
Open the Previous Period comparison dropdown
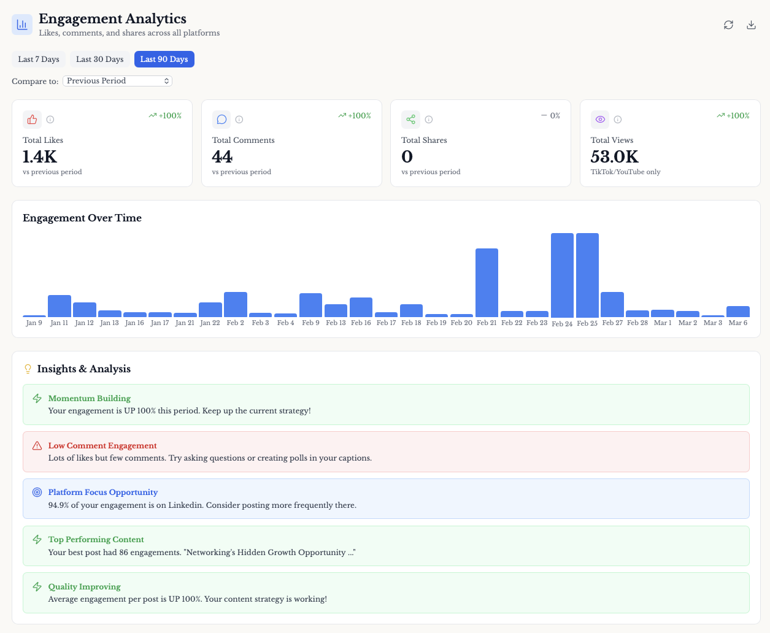(117, 80)
